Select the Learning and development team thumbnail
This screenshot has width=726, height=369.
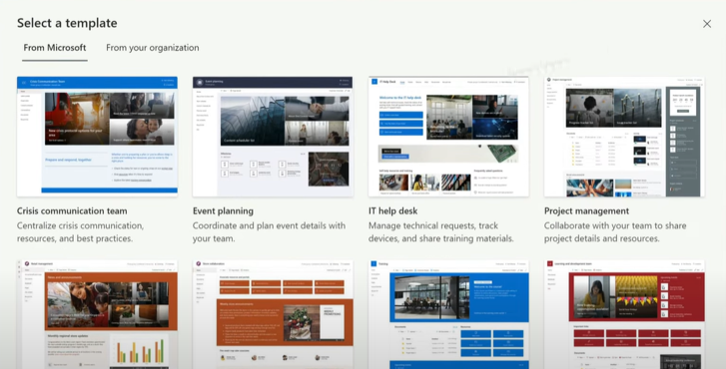coord(624,314)
